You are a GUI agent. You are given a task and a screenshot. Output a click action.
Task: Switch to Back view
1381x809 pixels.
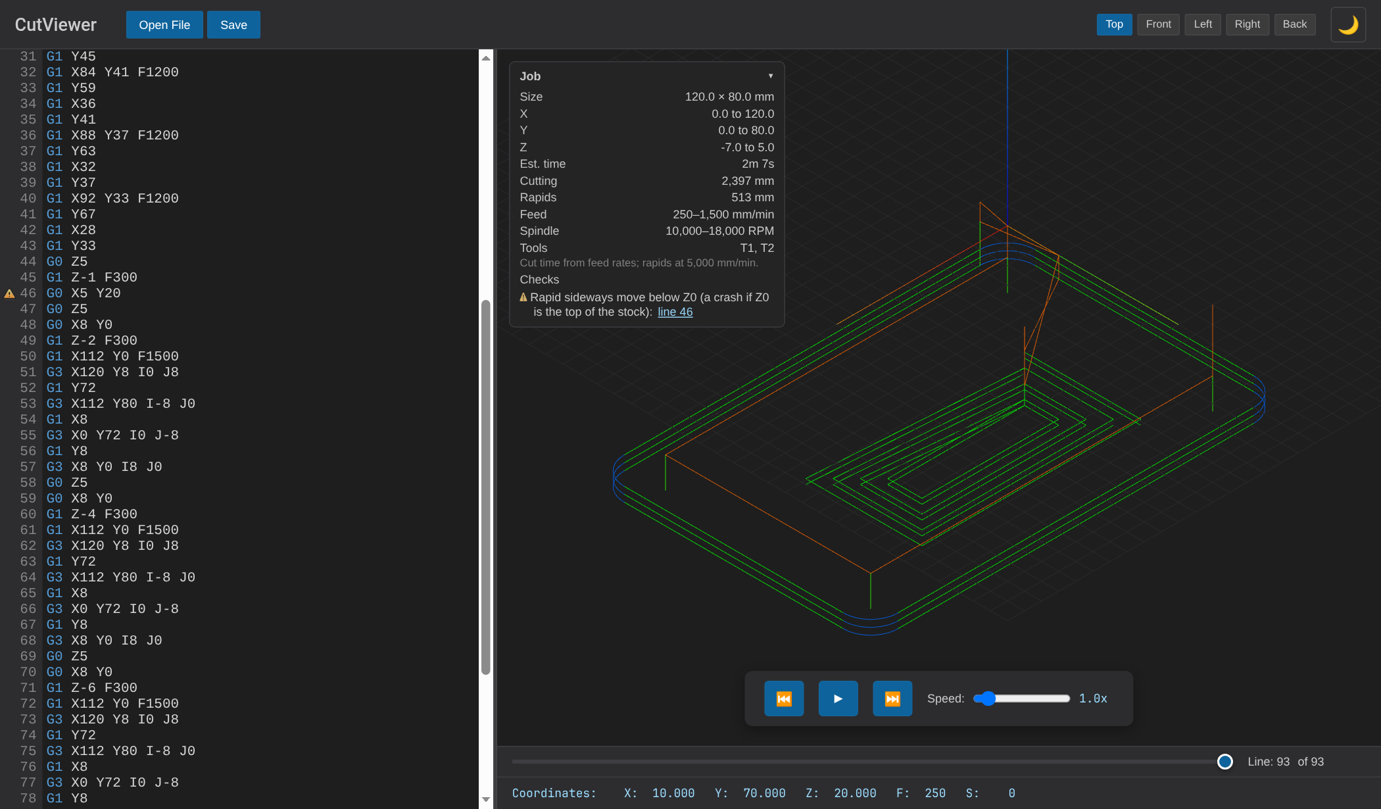point(1295,24)
